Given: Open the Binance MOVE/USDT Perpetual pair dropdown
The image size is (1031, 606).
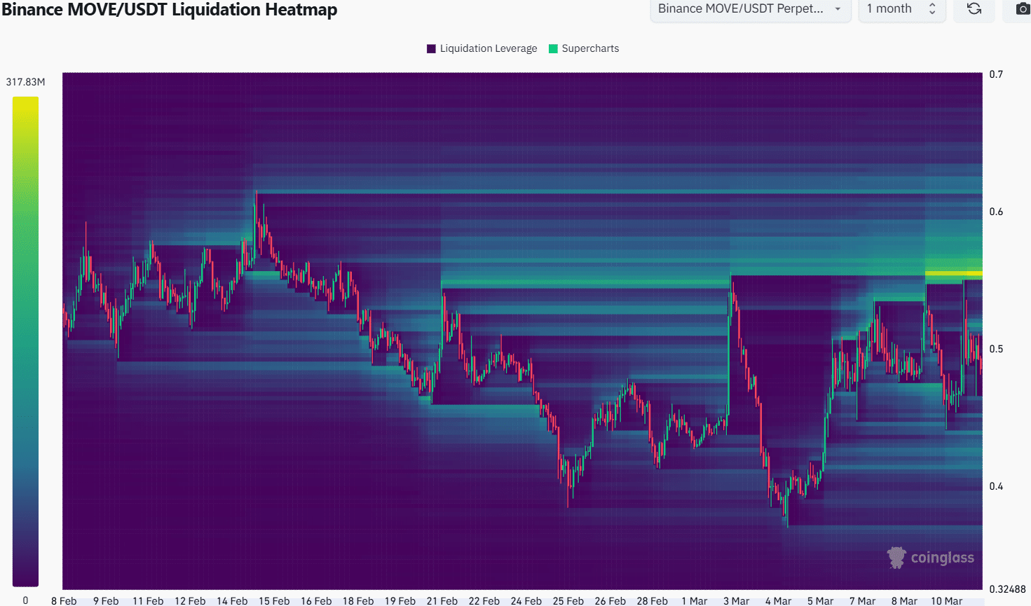Looking at the screenshot, I should pos(751,9).
